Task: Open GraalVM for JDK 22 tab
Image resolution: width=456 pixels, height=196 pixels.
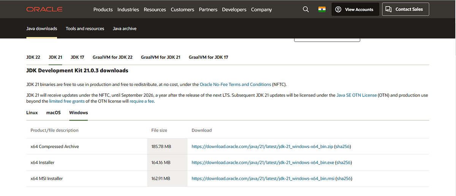Action: (x=112, y=58)
